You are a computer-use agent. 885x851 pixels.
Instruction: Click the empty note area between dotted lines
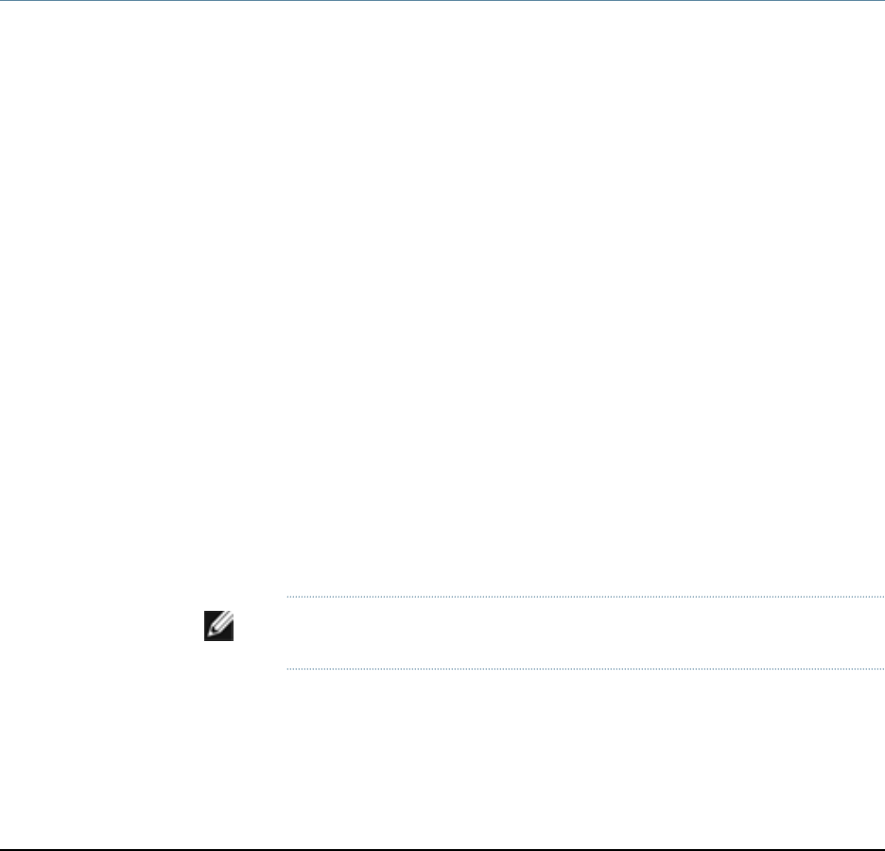585,633
